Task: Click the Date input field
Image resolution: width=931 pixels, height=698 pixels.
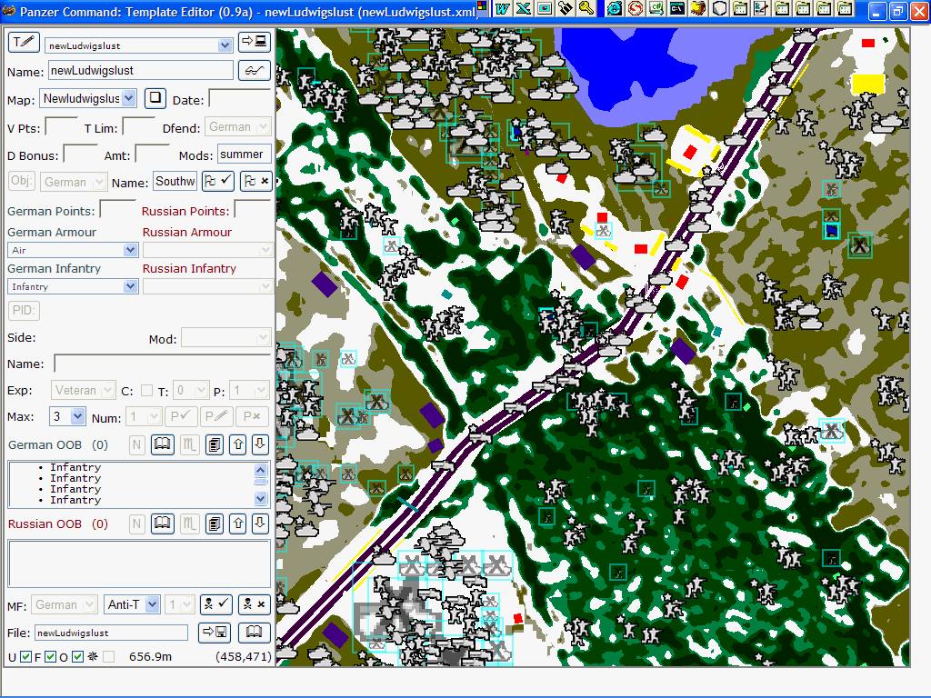Action: (x=240, y=99)
